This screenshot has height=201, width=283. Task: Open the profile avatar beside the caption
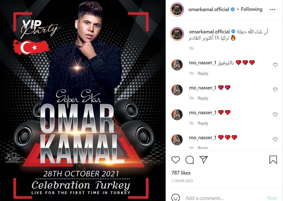click(x=177, y=34)
